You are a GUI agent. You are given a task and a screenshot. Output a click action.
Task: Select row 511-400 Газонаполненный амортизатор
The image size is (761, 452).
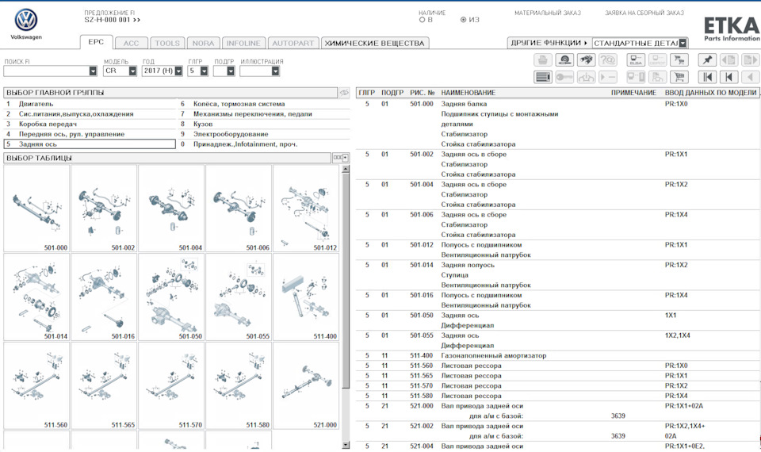tap(557, 356)
